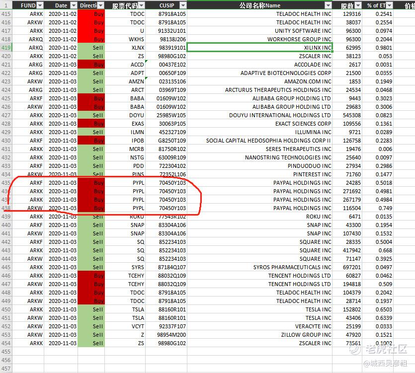Click the share count cell 152802
This screenshot has width=415, height=373.
347,309
